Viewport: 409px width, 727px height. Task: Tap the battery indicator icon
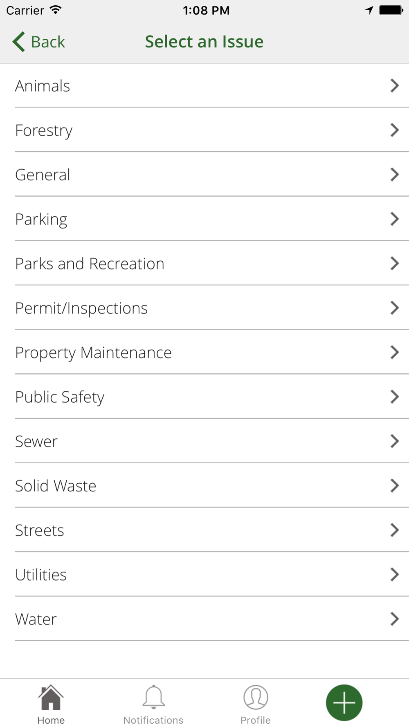point(391,10)
